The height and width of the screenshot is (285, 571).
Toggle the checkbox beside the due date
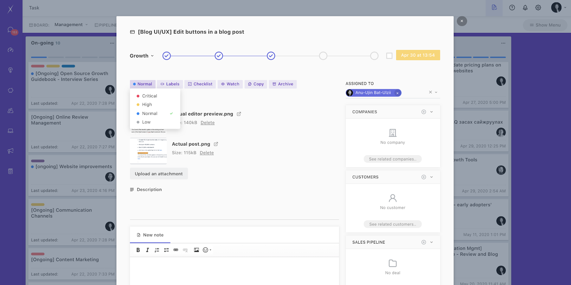coord(389,56)
